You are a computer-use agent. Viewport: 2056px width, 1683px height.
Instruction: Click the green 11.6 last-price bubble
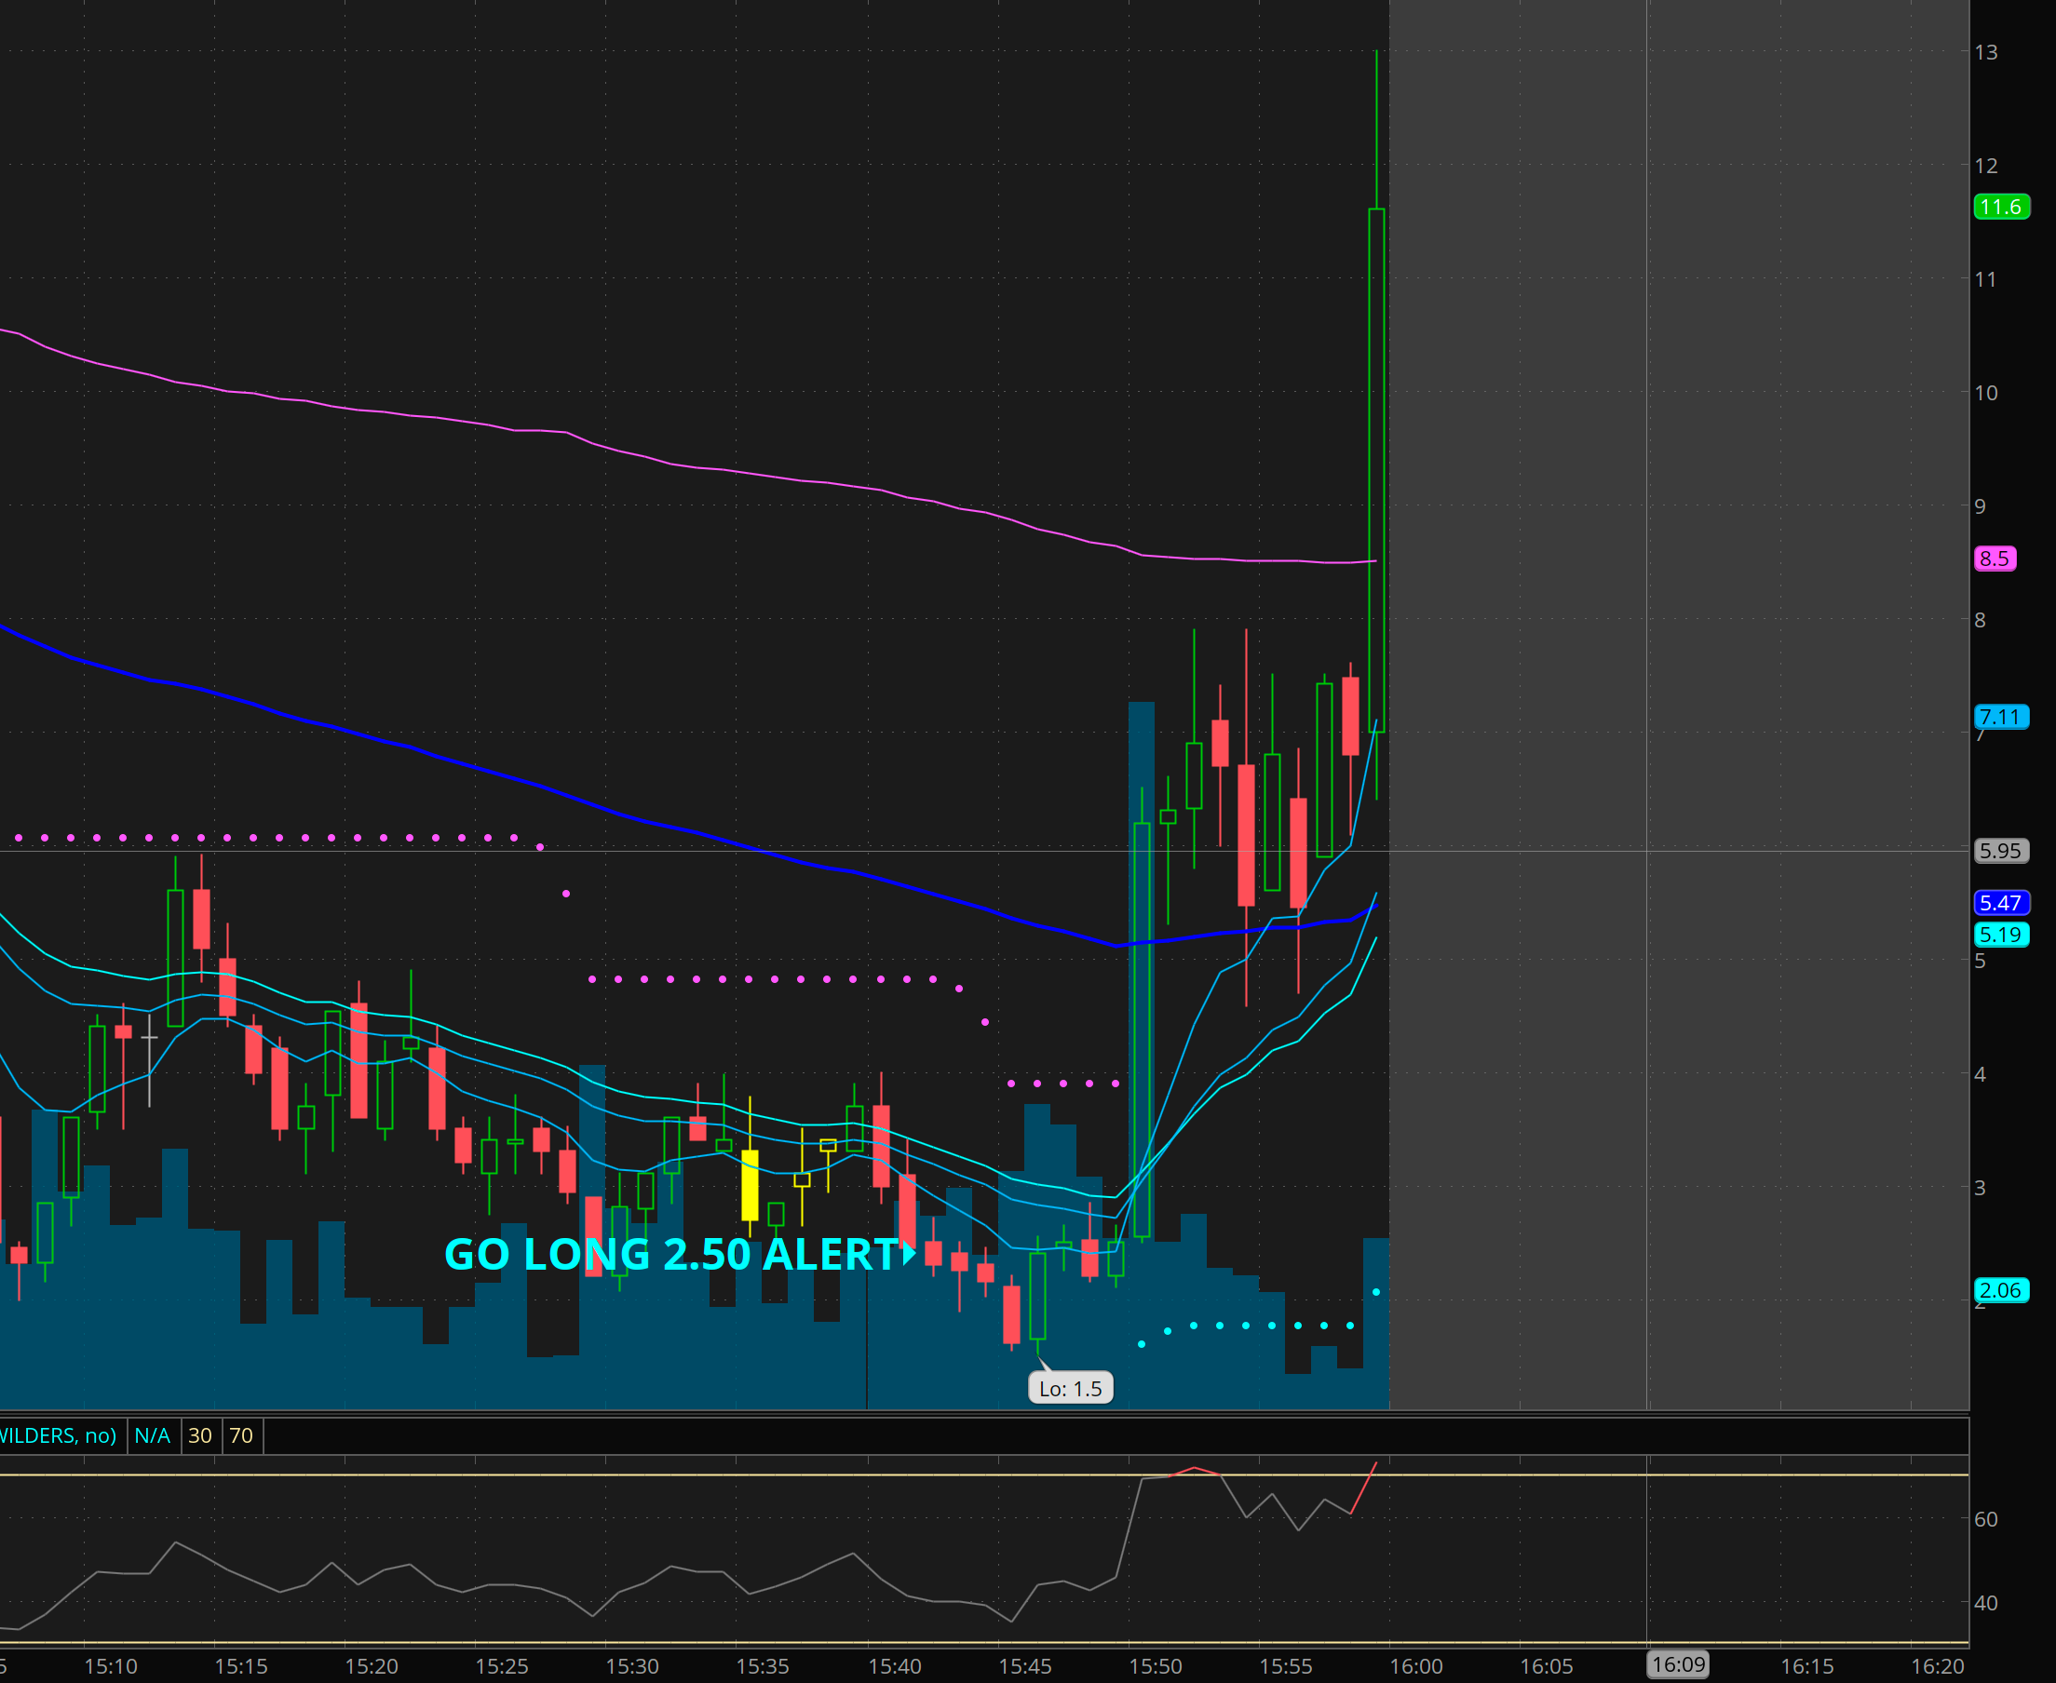[x=2001, y=207]
